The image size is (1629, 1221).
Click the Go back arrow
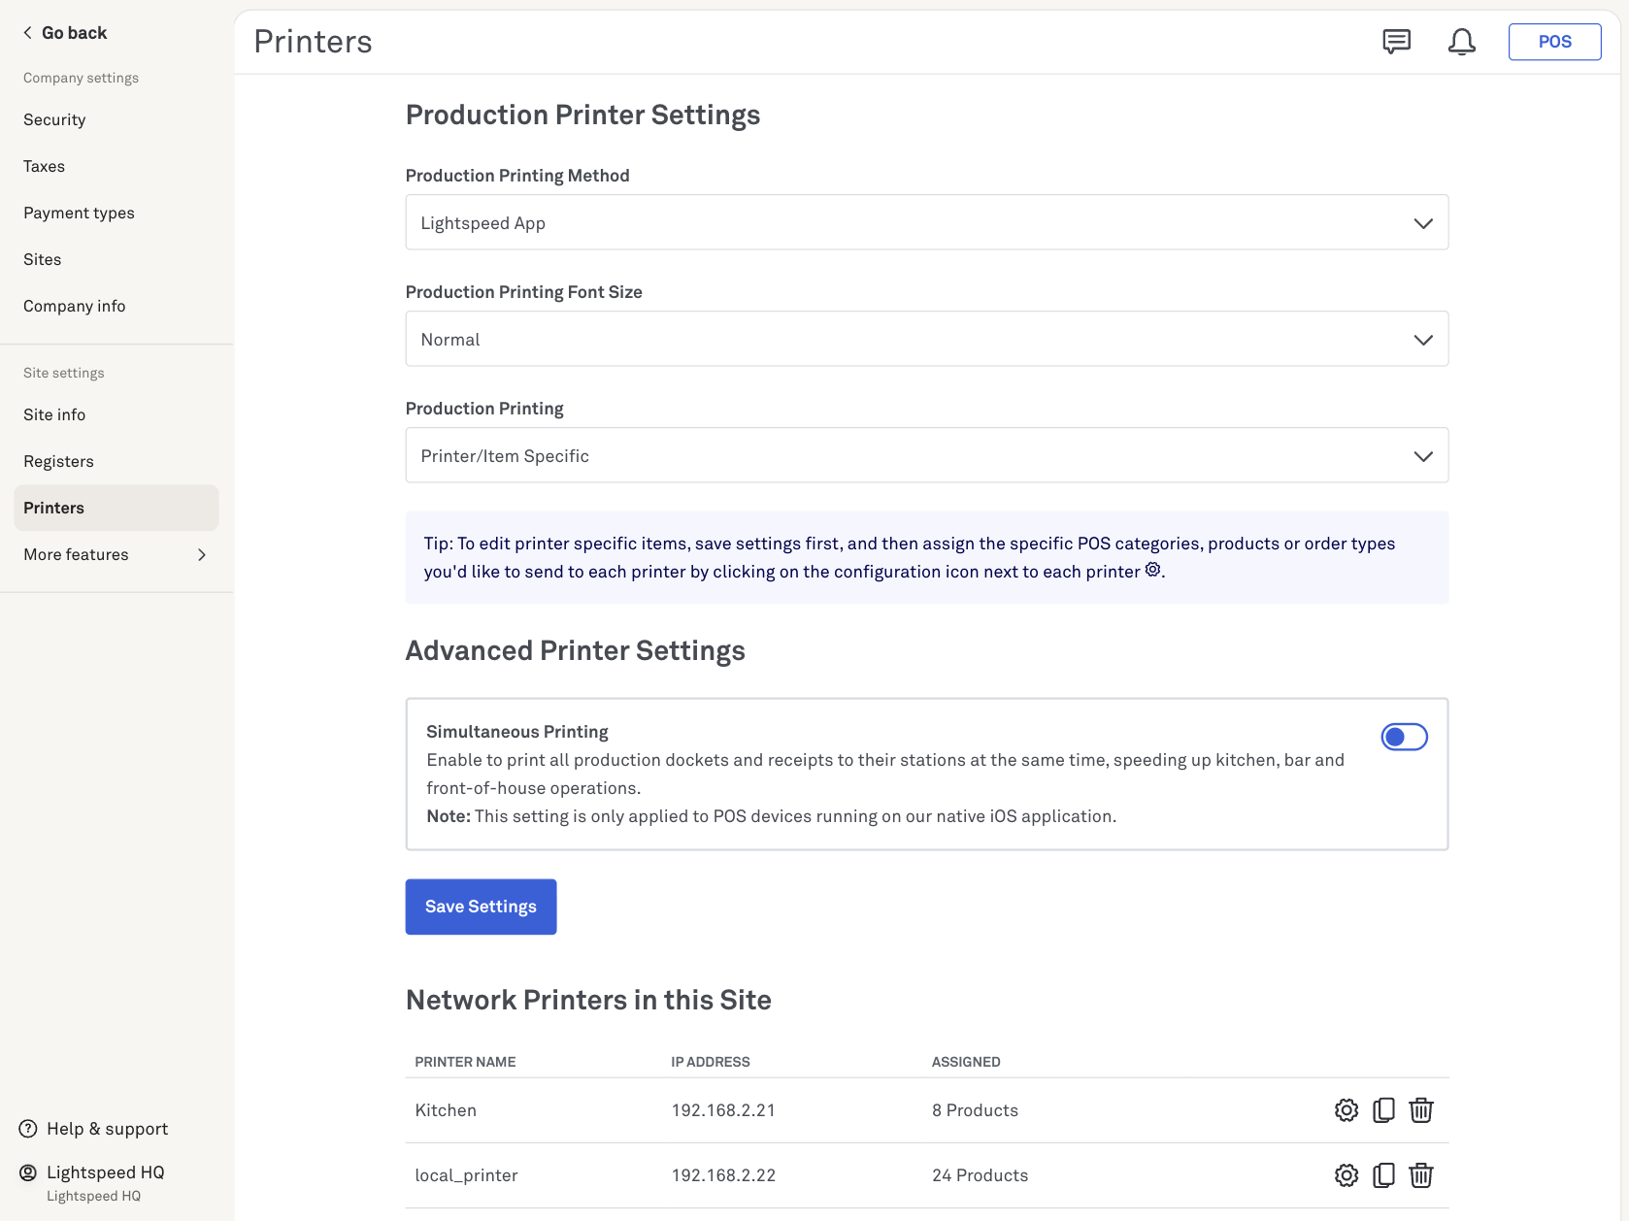(27, 33)
